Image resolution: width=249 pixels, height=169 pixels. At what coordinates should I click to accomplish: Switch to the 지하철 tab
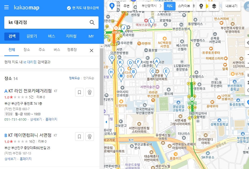[71, 36]
